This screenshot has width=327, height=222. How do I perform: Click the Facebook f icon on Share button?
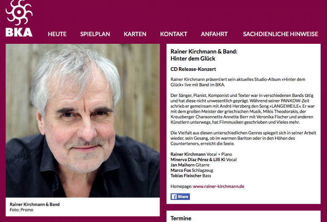[174, 196]
